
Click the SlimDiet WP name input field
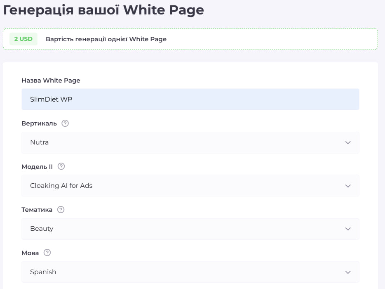pos(190,99)
